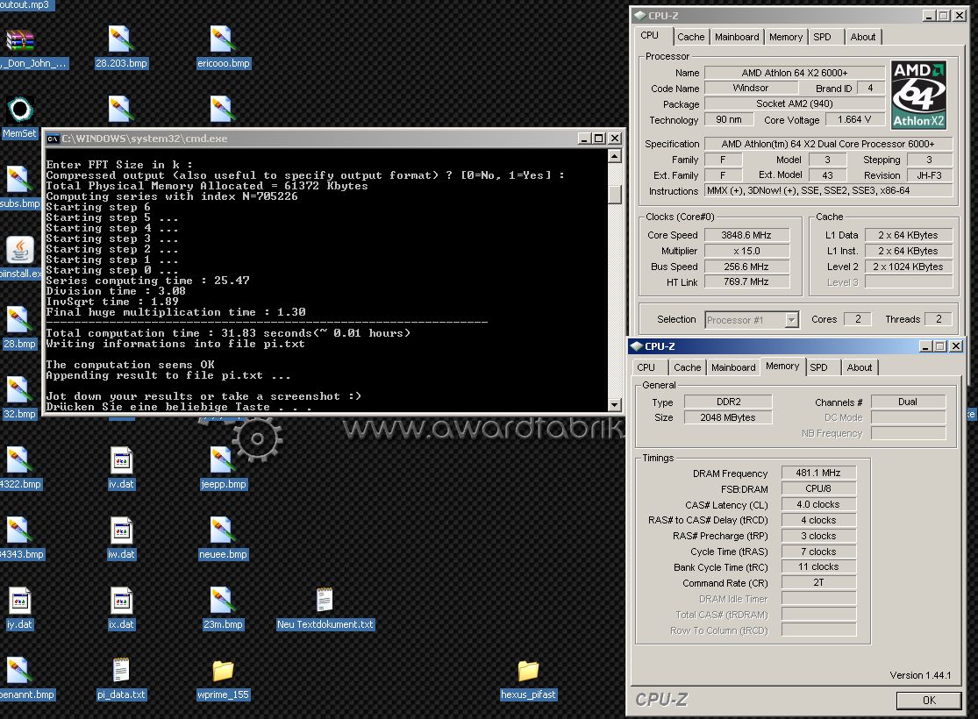The width and height of the screenshot is (978, 719).
Task: Maximize the cmd.exe window
Action: (598, 139)
